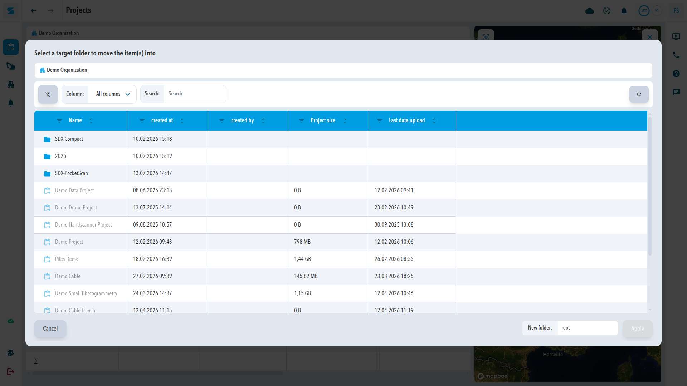Click the cloud icon in the top bar
Viewport: 687px width, 386px height.
point(590,11)
